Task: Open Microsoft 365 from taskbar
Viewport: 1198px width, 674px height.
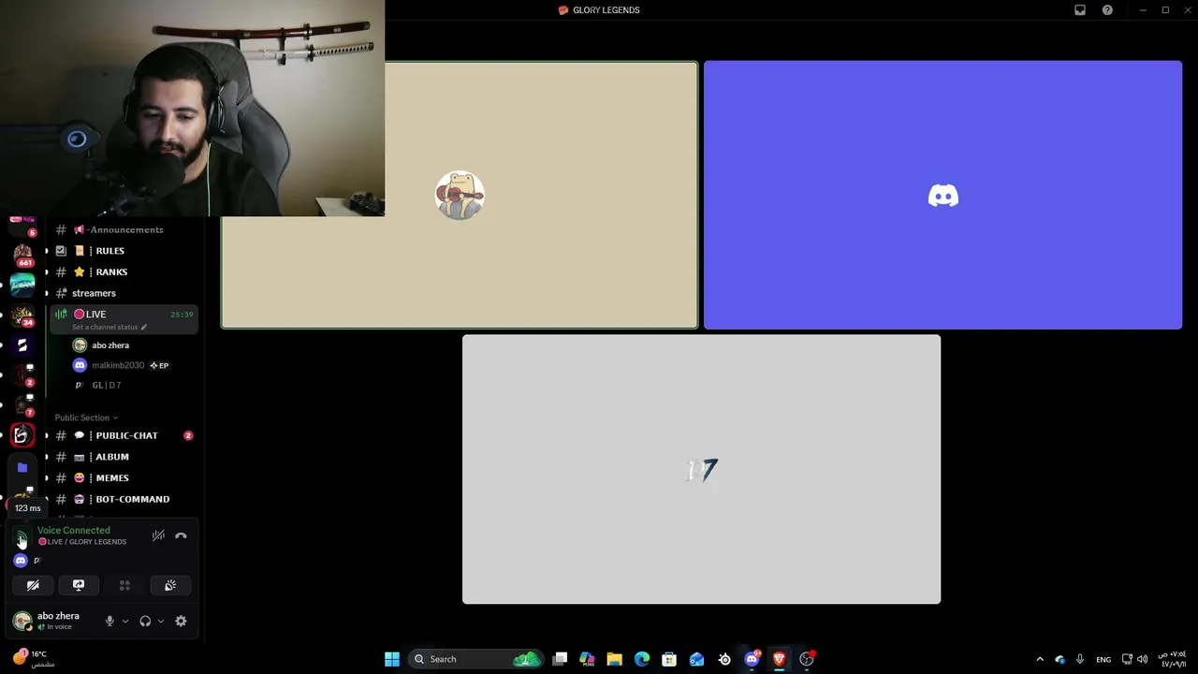Action: coord(587,659)
